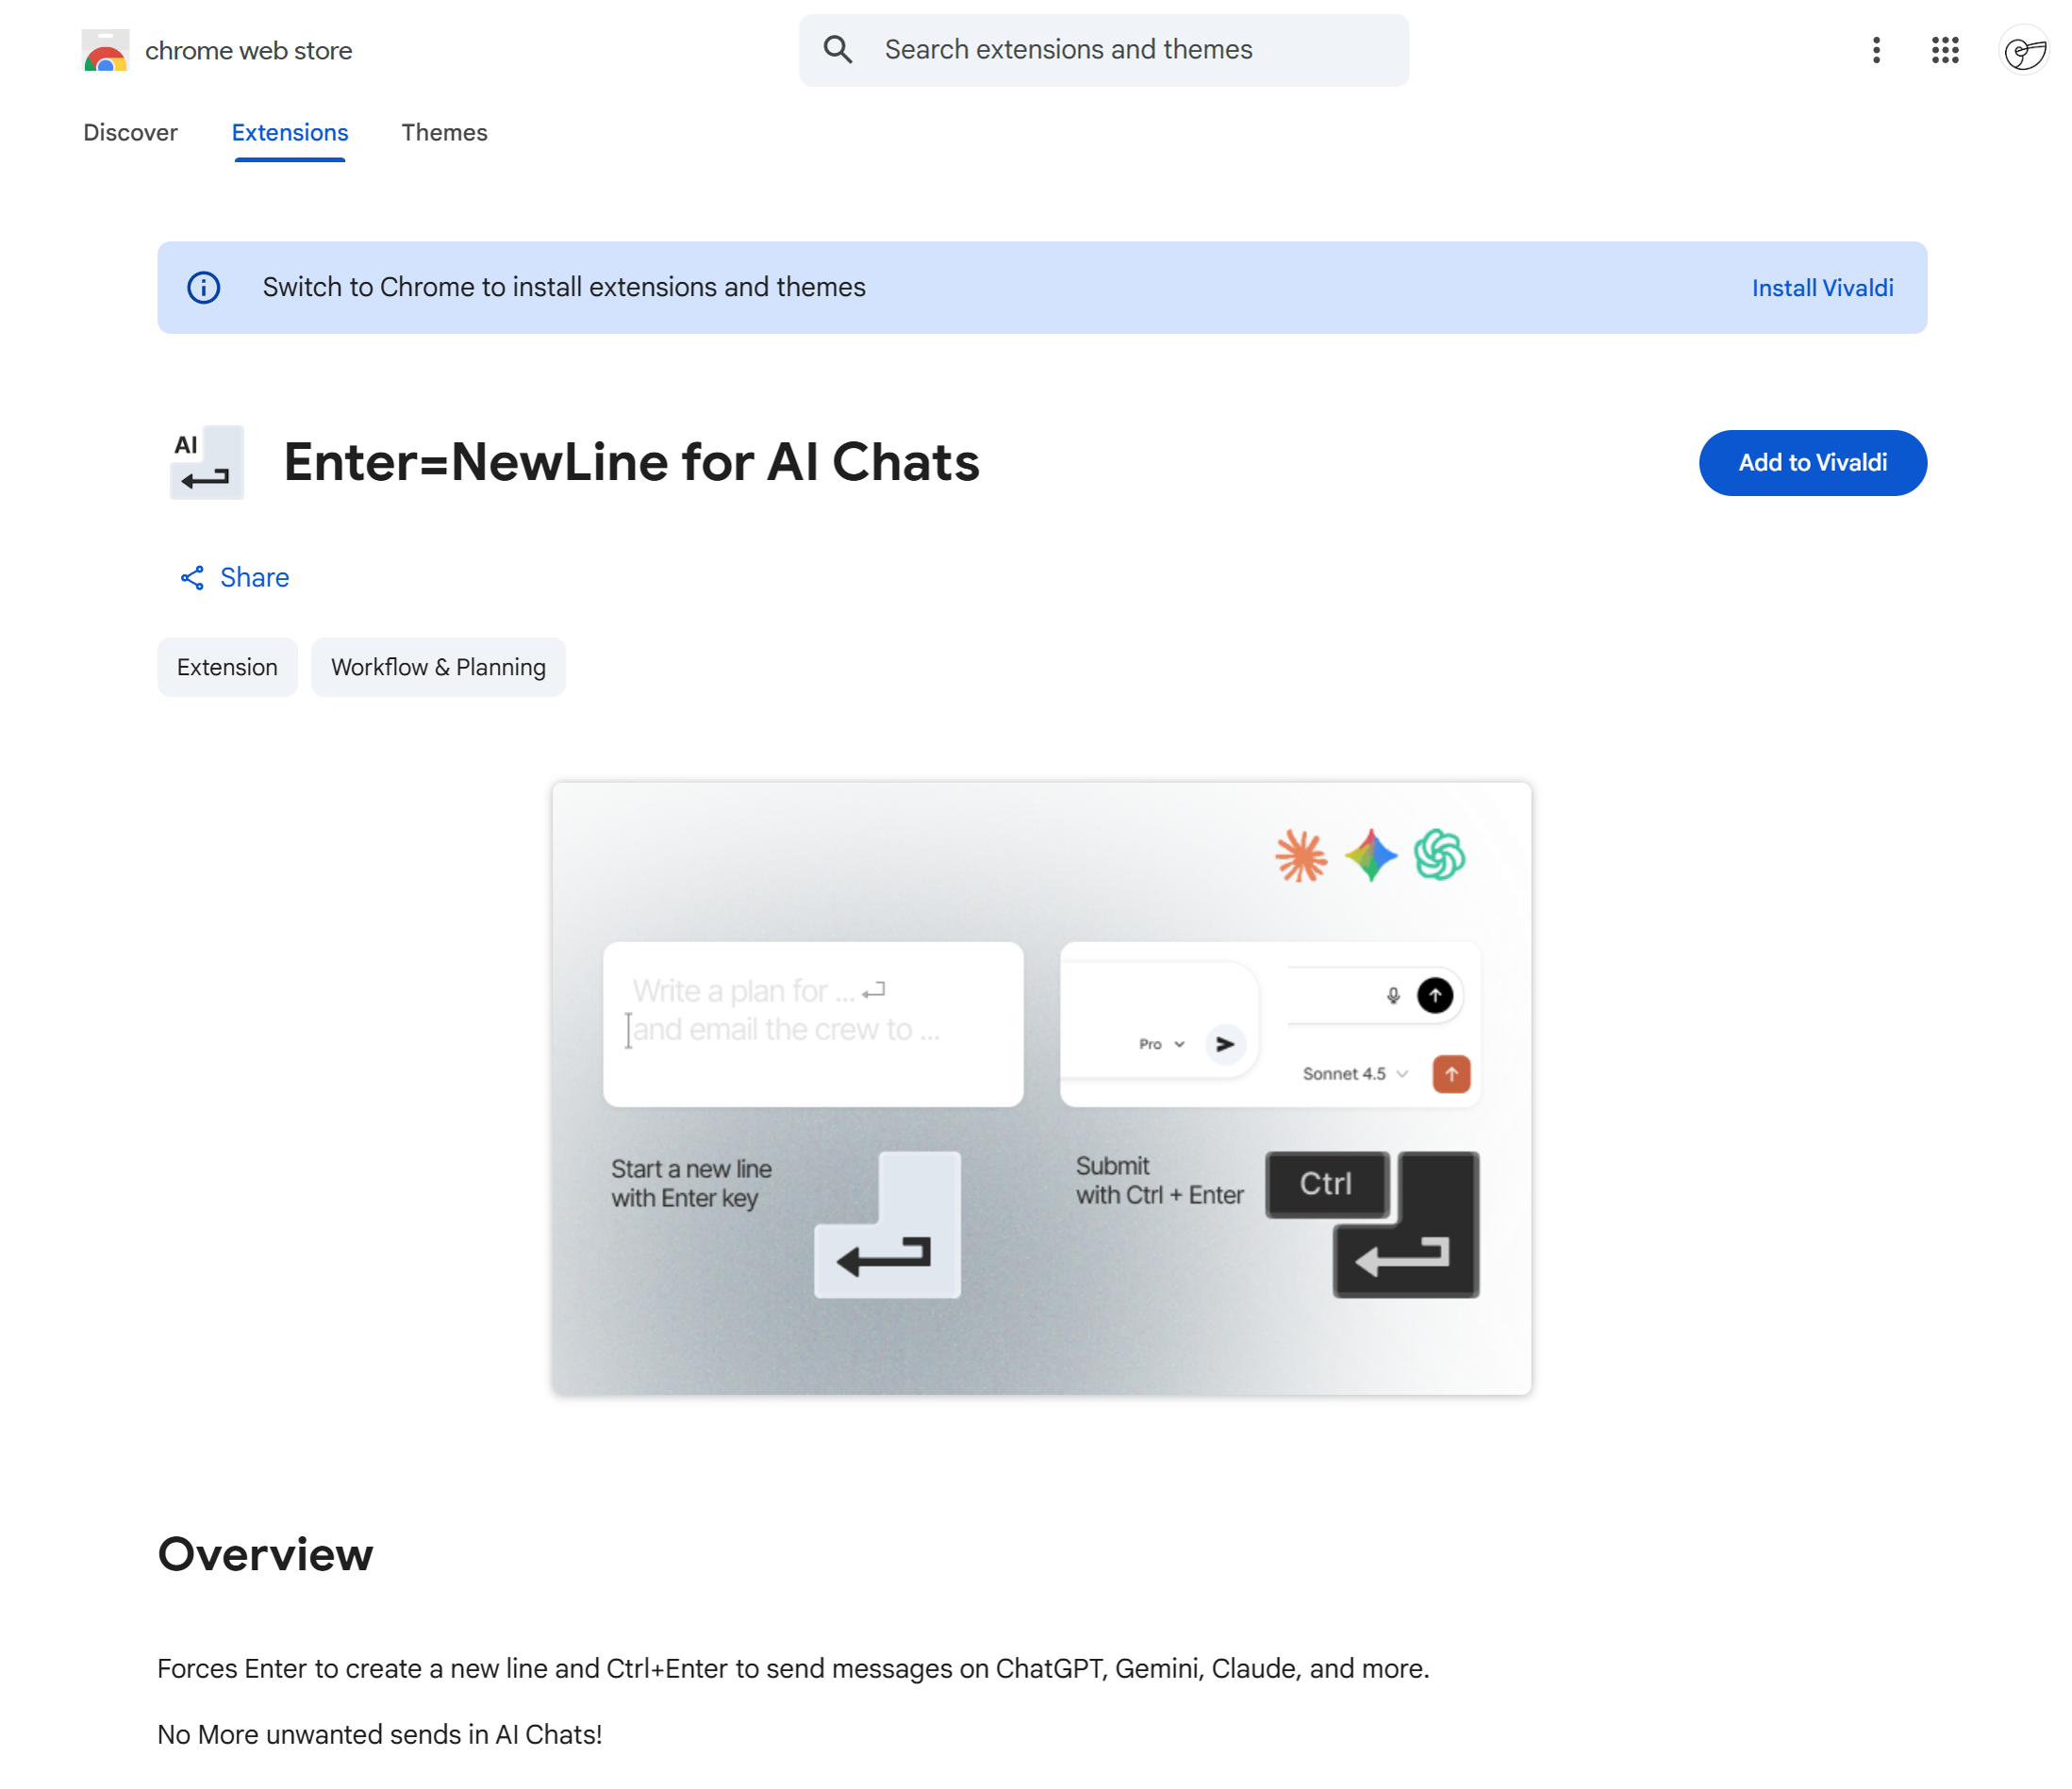The width and height of the screenshot is (2072, 1789).
Task: Open the three-dot more options menu
Action: pyautogui.click(x=1876, y=50)
